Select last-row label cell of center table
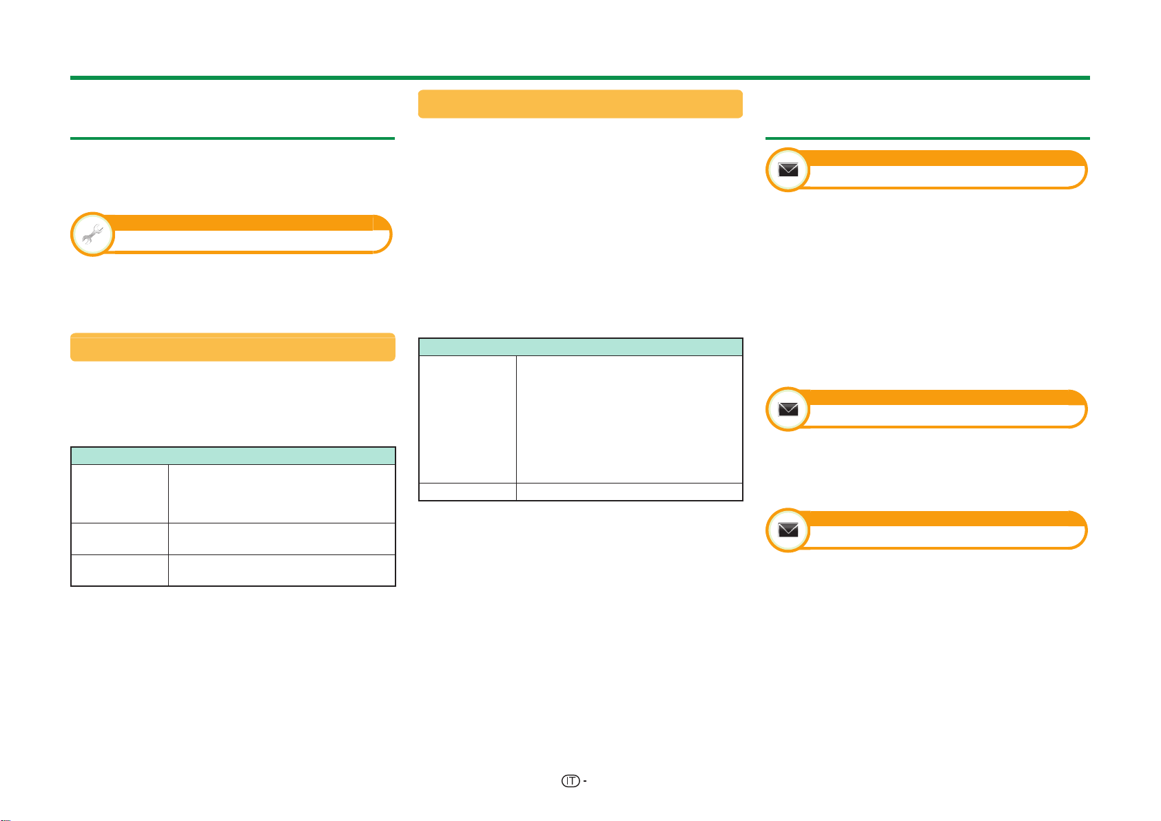The image size is (1161, 821). click(x=468, y=492)
